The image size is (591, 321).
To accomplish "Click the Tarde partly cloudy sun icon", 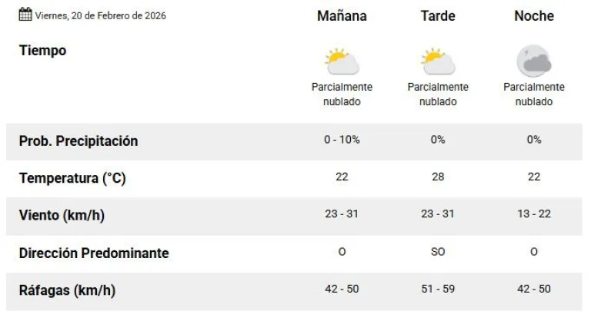I will coord(438,61).
